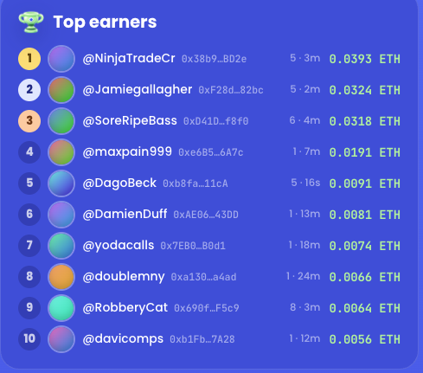Click wallet address 0x38b9…BD2e

tap(214, 59)
